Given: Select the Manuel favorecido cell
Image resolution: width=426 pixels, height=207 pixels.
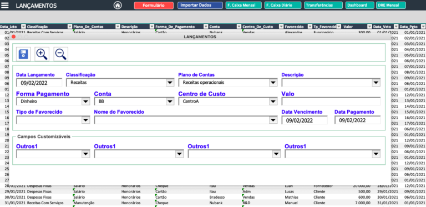Looking at the screenshot, I should click(291, 203).
